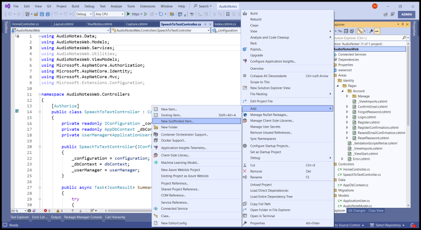Switch to the HomeController.cs tab

(x=25, y=24)
